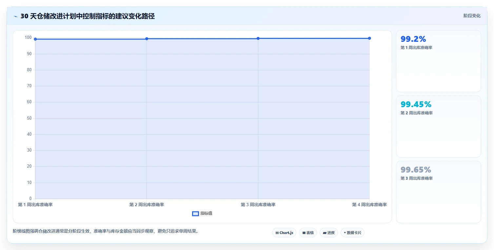Click the 第 1 周 data point on line
Viewport: 494px width, 250px height.
35,39
